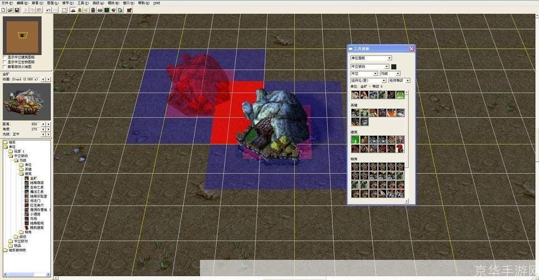539x280 pixels.
Task: Open the Sound Editor speaker icon
Action: [86, 10]
